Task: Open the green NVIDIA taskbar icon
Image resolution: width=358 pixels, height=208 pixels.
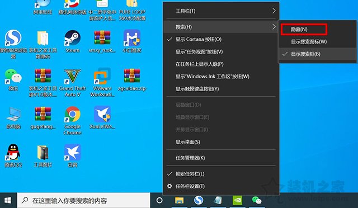Action: click(237, 201)
